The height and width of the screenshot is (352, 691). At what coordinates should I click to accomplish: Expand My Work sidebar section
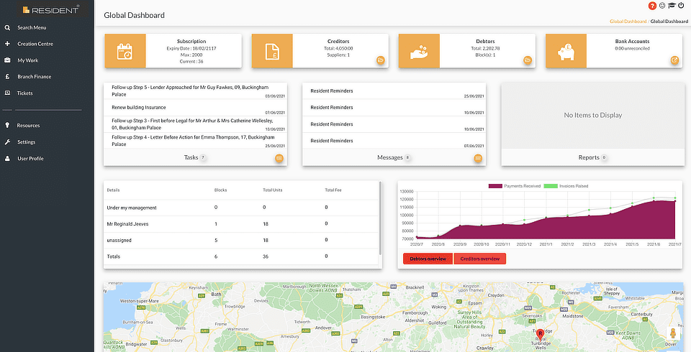[x=27, y=60]
